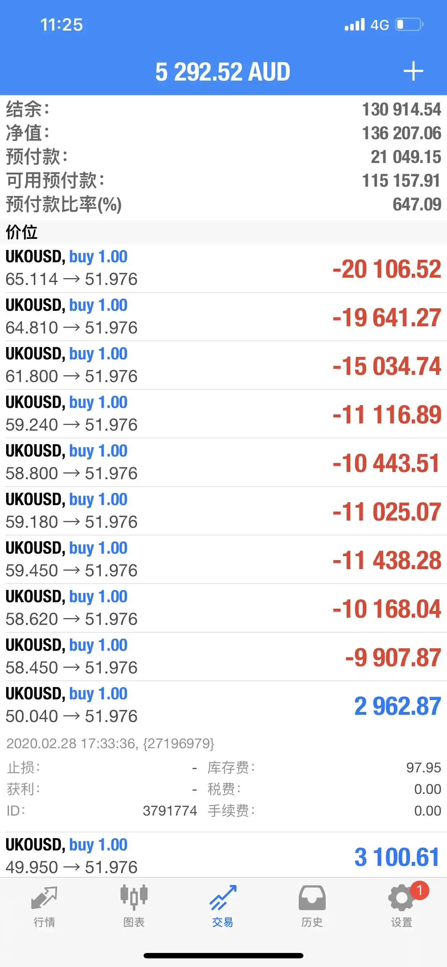Tap the 5 292.52 AUD total profit header

[223, 71]
